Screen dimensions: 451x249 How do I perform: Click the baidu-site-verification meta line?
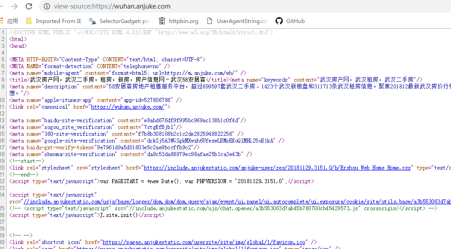pos(128,120)
